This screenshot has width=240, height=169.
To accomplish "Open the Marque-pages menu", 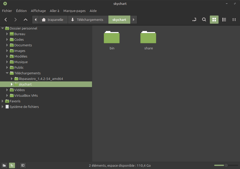I will coord(74,11).
